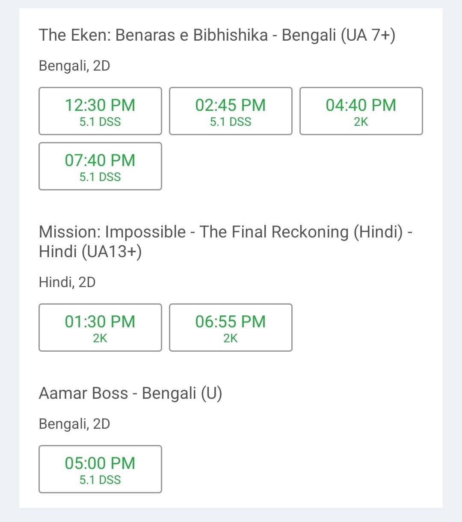Select 01:30 PM Mission: Impossible showtime
This screenshot has width=462, height=522.
tap(100, 328)
